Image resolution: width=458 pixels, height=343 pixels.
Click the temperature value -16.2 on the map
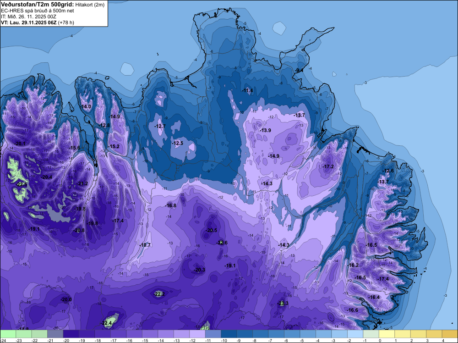pyautogui.click(x=353, y=265)
